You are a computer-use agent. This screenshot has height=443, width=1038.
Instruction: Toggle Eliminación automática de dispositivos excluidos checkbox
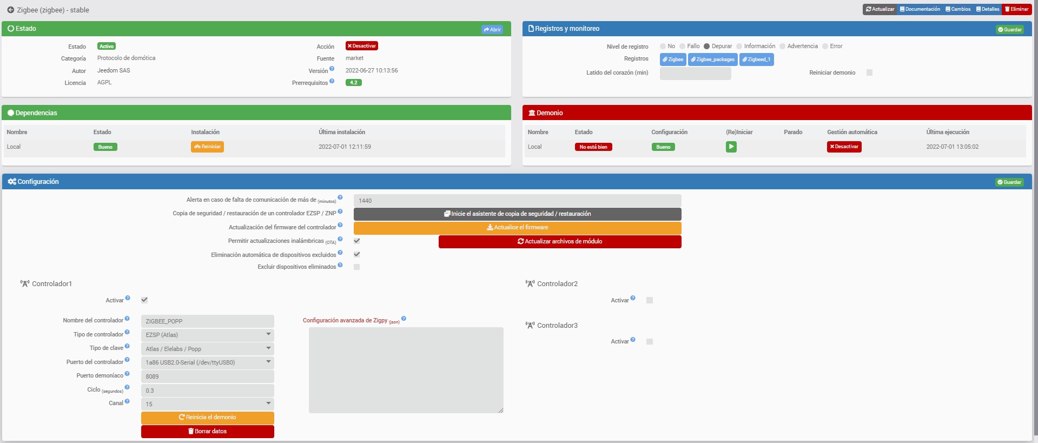tap(357, 254)
